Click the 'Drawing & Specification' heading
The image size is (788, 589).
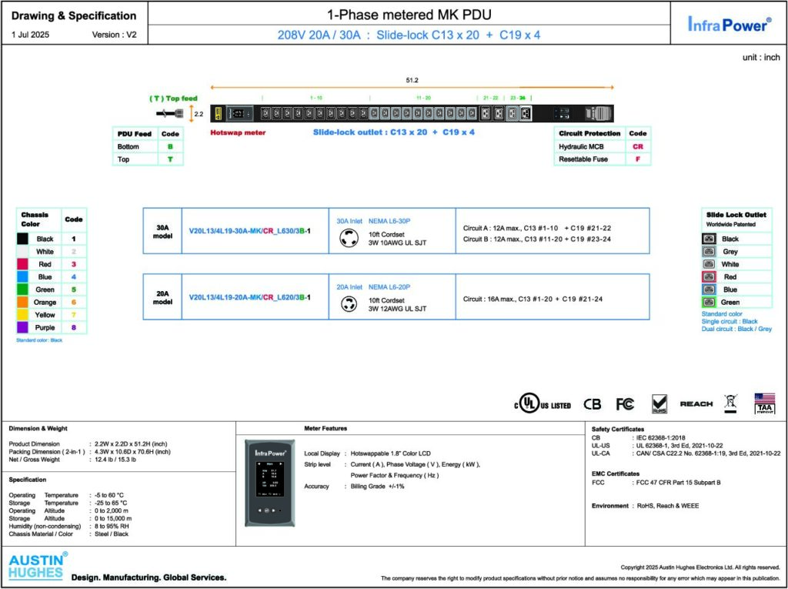coord(74,15)
